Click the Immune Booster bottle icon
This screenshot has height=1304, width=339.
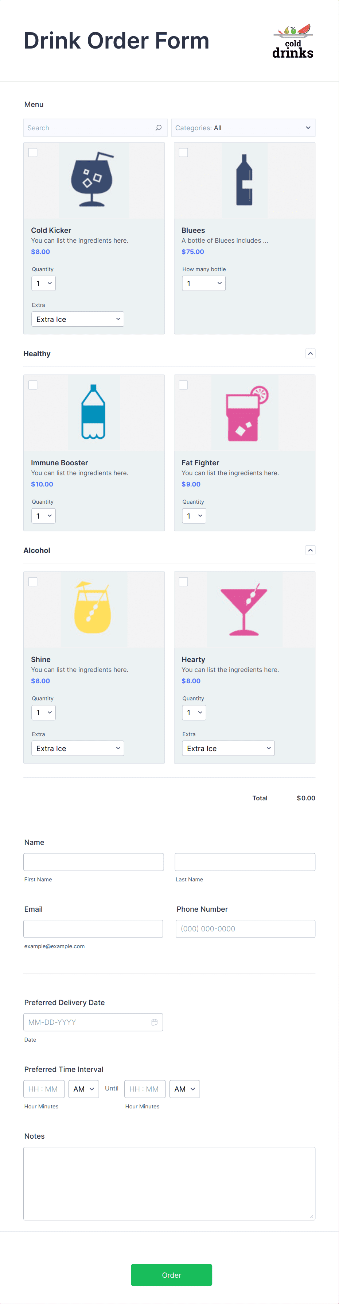click(x=94, y=412)
